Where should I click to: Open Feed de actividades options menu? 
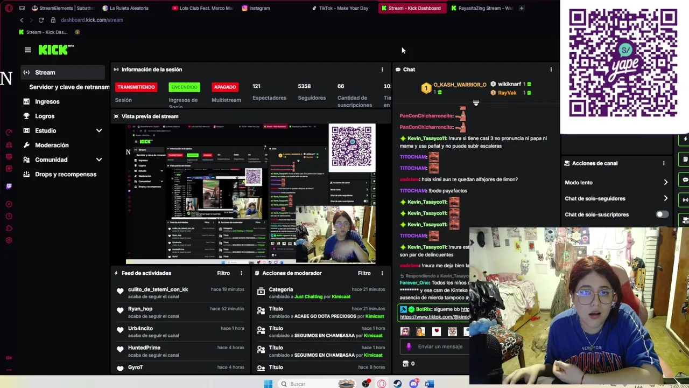click(241, 273)
